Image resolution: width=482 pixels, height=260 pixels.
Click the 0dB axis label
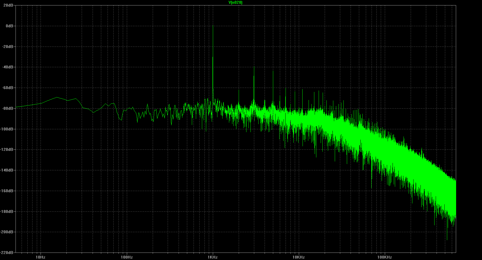pyautogui.click(x=9, y=26)
